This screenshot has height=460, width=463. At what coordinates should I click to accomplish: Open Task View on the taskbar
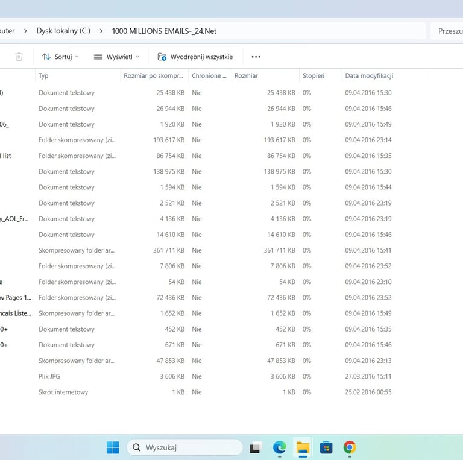[255, 447]
